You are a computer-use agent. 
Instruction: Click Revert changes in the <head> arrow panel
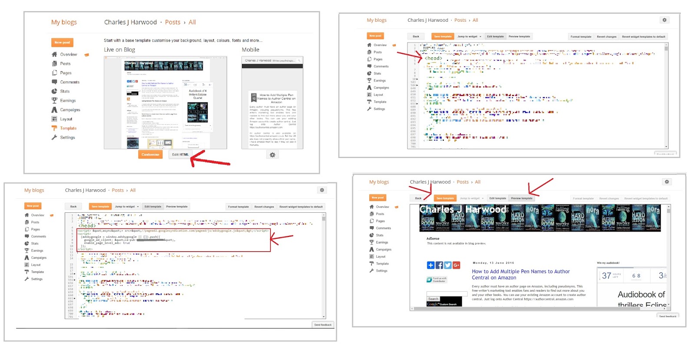click(x=606, y=36)
